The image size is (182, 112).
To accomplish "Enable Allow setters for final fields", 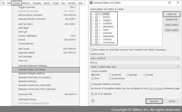I will 91,50.
